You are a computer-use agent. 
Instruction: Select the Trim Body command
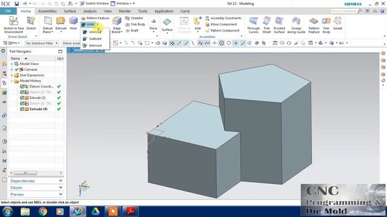[135, 24]
